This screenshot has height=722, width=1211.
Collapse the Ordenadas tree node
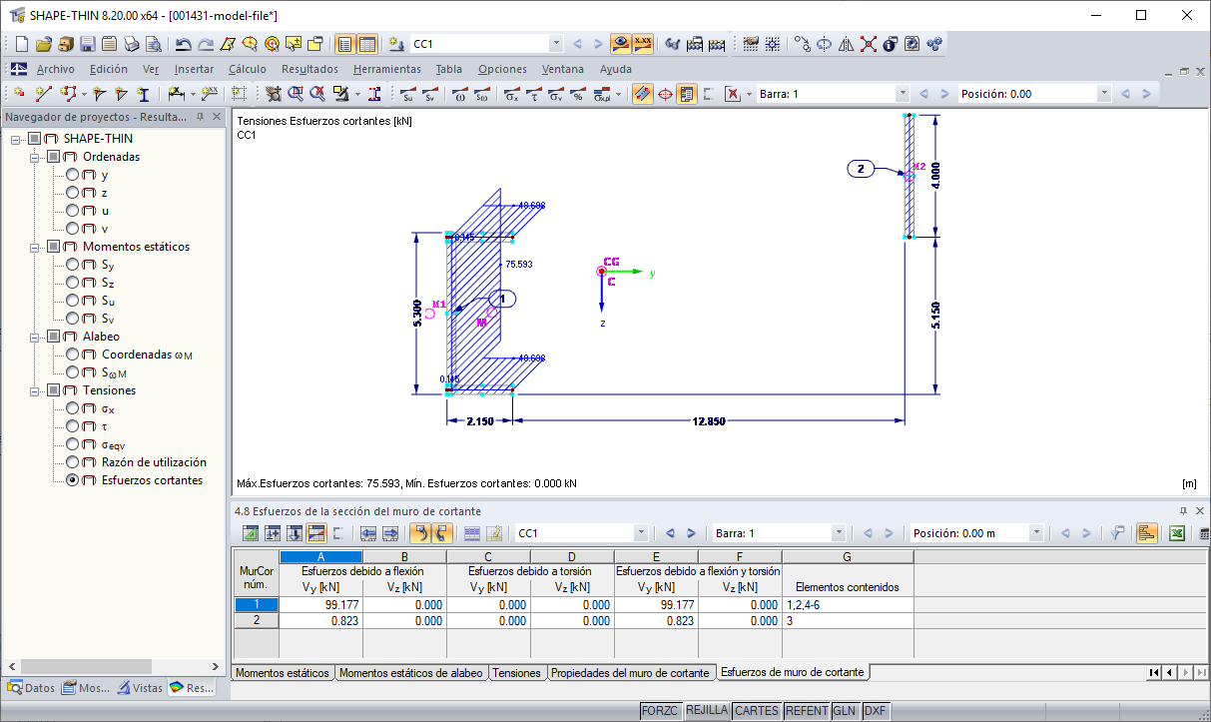[x=34, y=157]
